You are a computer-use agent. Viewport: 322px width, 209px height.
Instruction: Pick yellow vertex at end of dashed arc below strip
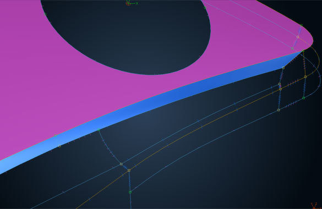click(121, 164)
